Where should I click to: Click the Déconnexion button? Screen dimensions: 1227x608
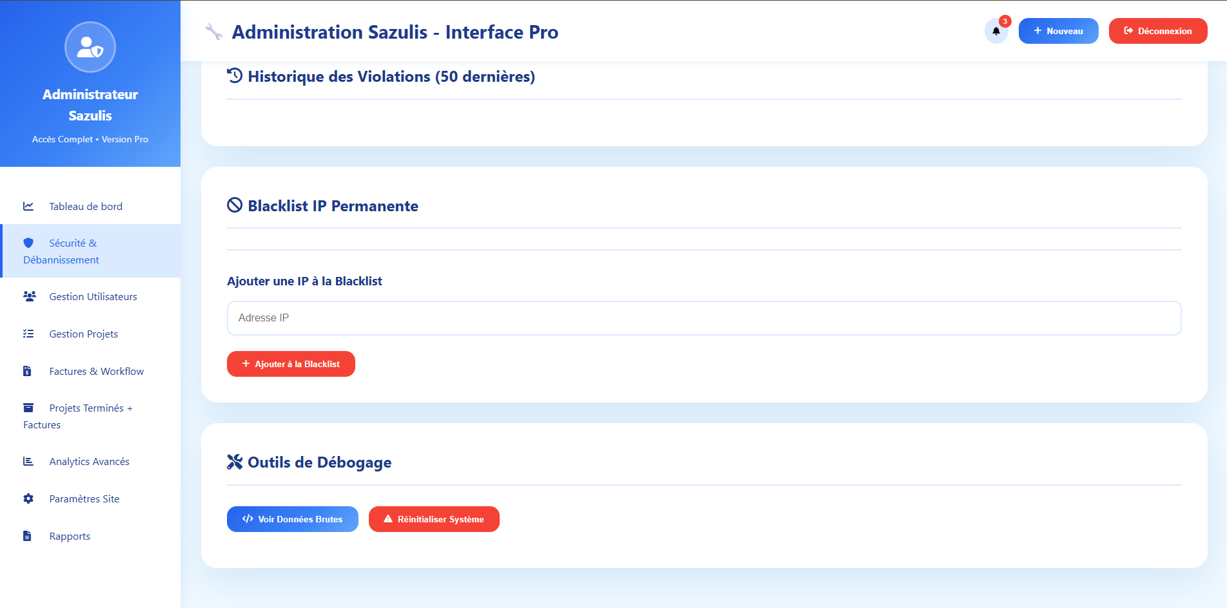[x=1157, y=31]
